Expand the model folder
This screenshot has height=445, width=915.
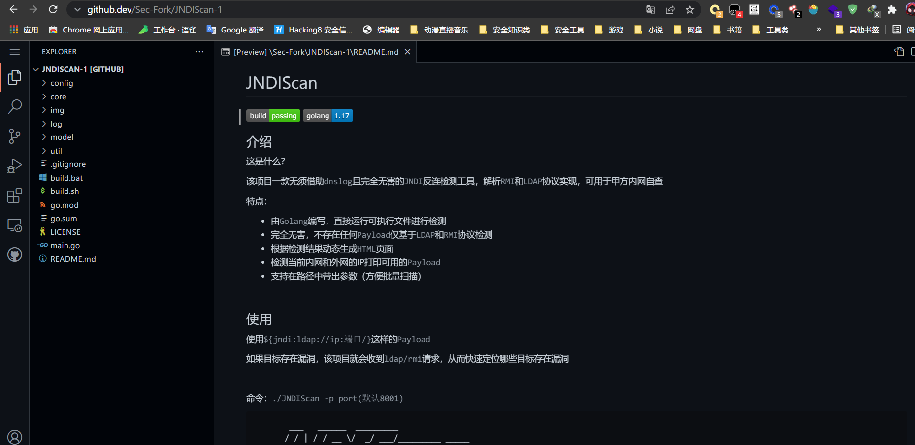[x=122, y=137]
